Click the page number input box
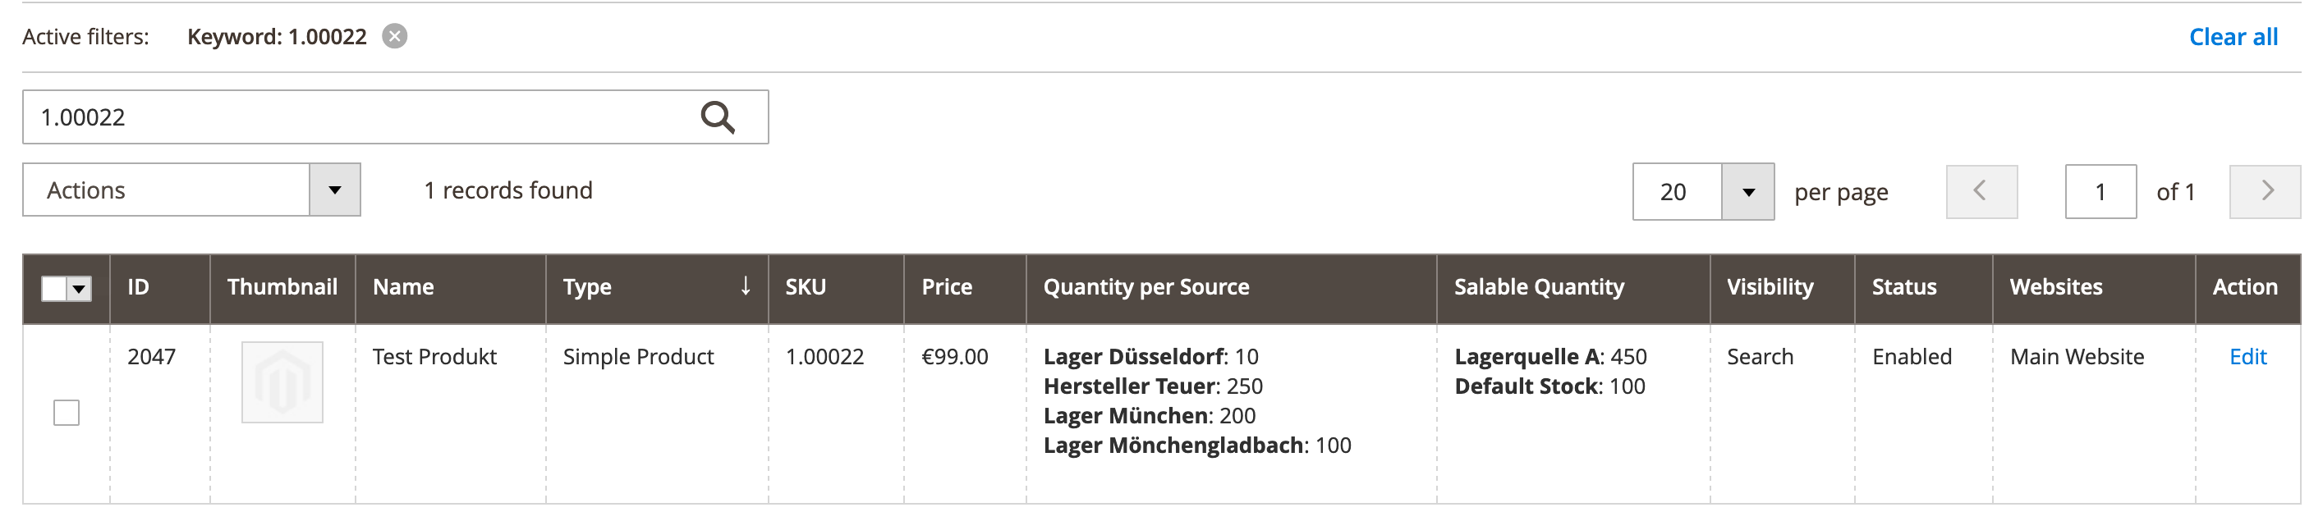The height and width of the screenshot is (521, 2323). coord(2100,191)
